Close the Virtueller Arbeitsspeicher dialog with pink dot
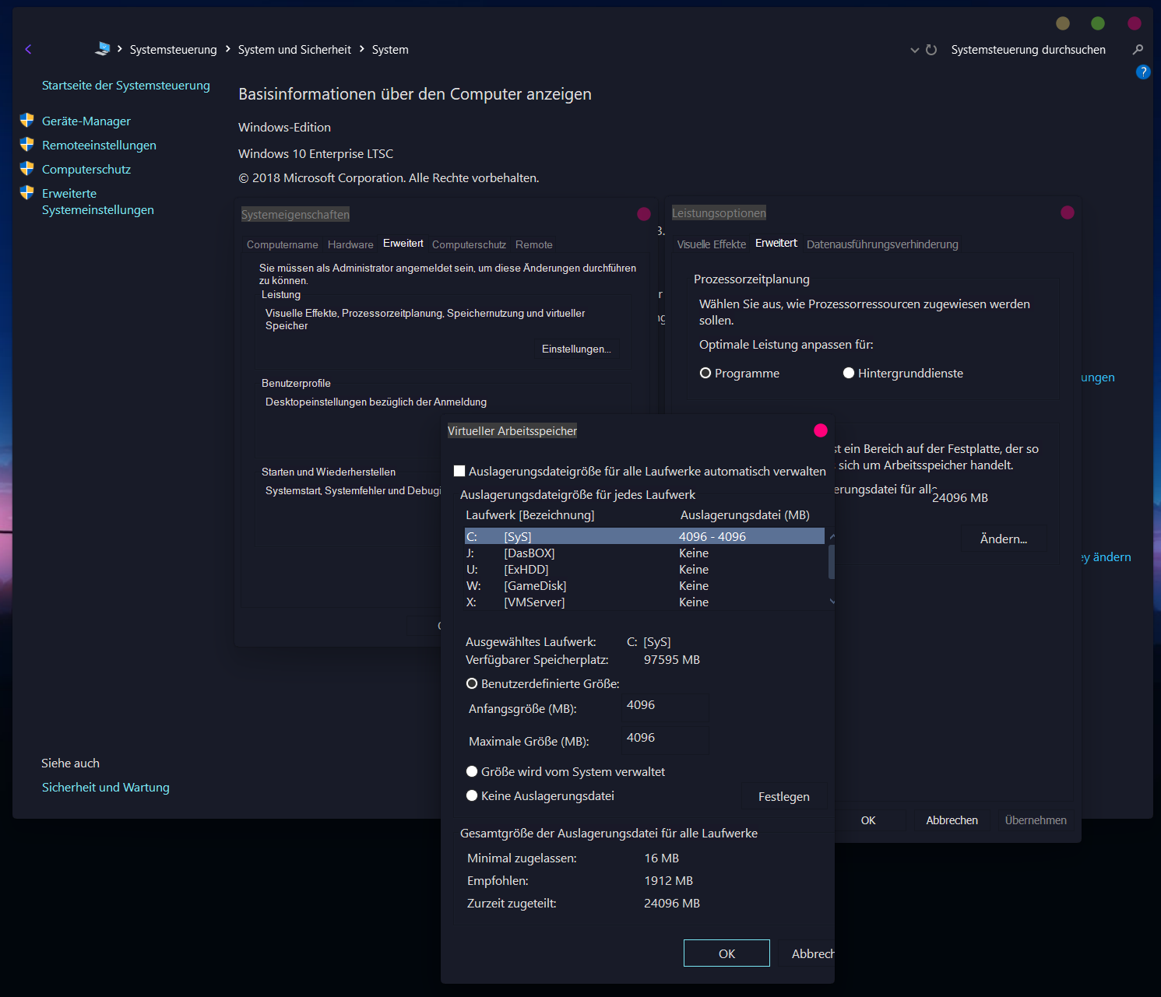 point(821,430)
